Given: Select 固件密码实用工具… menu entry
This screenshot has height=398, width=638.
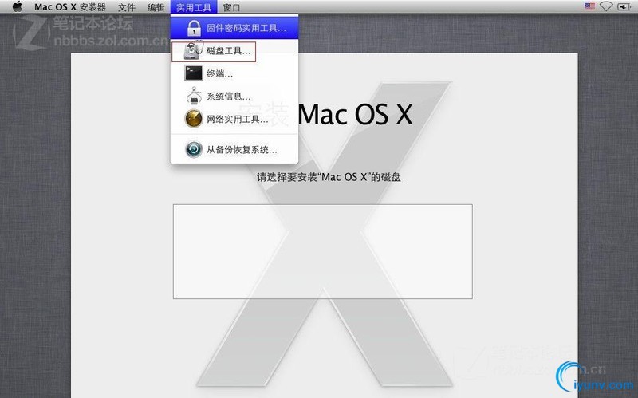Looking at the screenshot, I should pyautogui.click(x=234, y=28).
